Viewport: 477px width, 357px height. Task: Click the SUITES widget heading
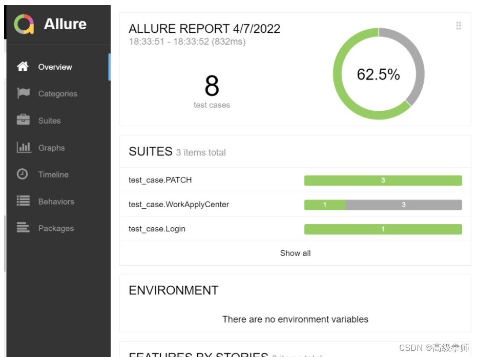click(x=151, y=151)
